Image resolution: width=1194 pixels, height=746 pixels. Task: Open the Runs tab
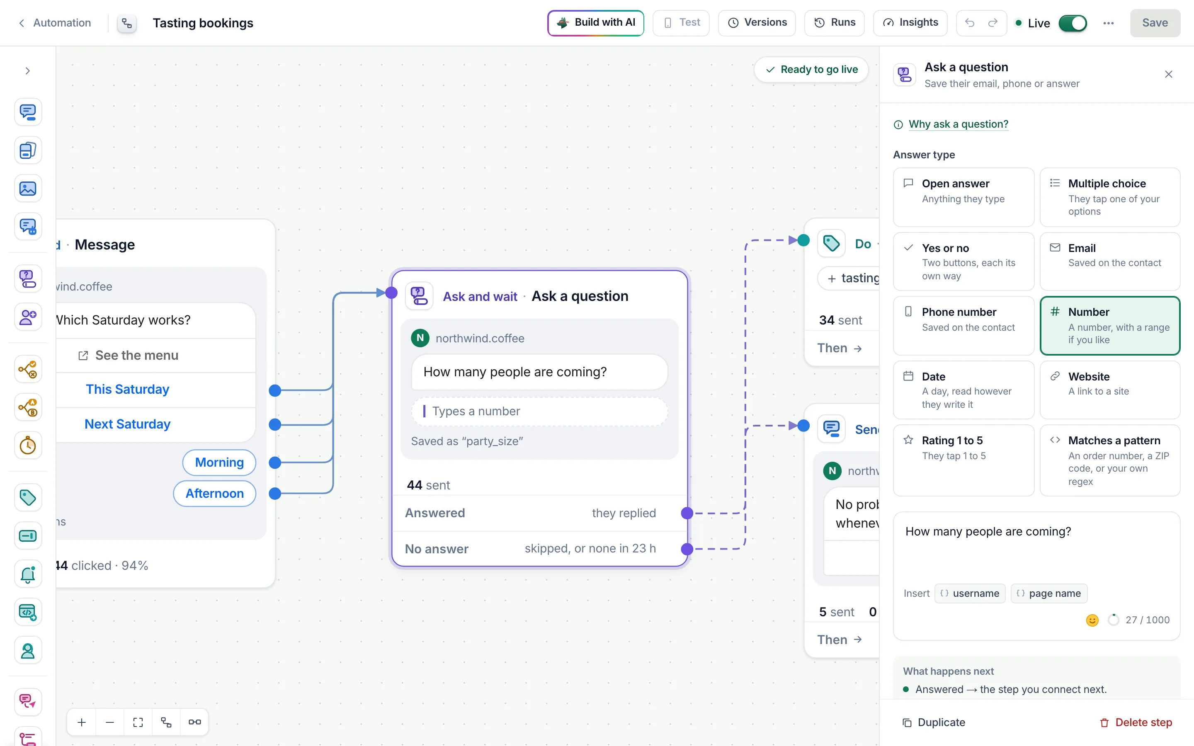(834, 23)
